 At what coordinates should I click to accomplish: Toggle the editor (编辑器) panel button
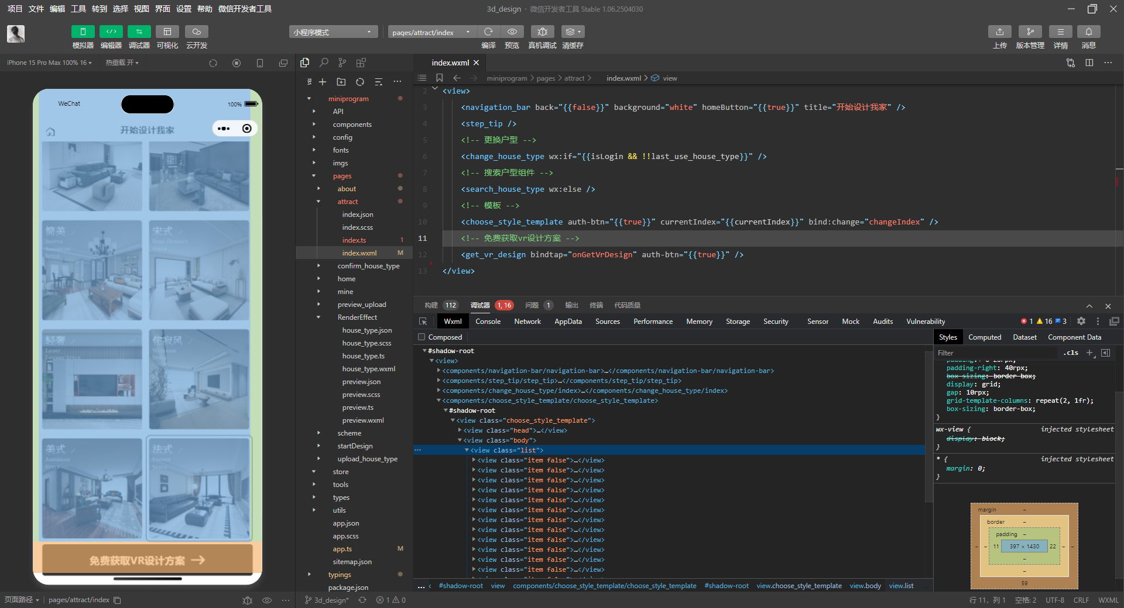coord(111,32)
